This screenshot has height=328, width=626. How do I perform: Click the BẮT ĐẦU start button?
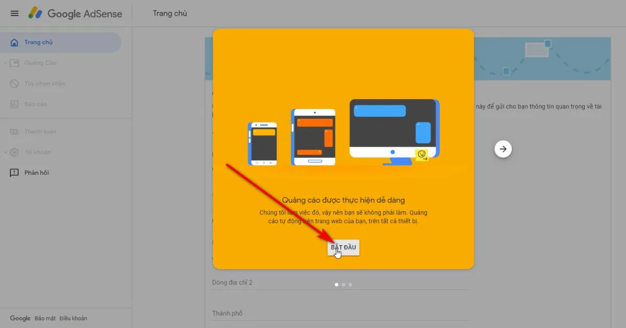(x=343, y=248)
